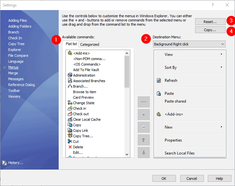Click the Branch... command icon
Viewport: 235px width, 186px height.
(70, 86)
